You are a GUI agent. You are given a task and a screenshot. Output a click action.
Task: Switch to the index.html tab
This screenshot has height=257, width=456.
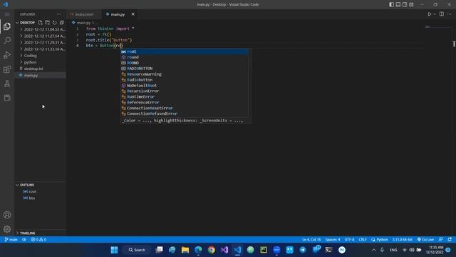84,14
